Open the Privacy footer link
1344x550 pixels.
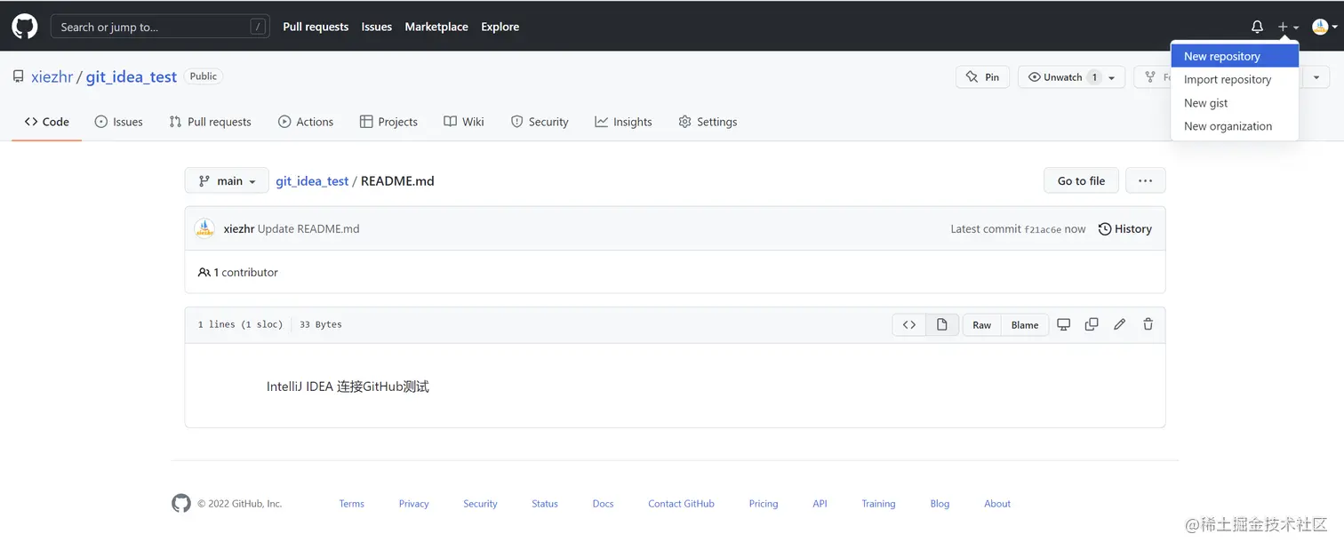click(413, 503)
